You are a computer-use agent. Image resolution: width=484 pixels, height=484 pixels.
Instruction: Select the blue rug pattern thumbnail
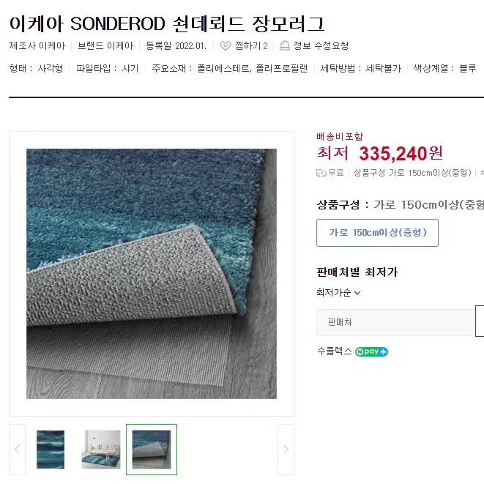tap(51, 449)
